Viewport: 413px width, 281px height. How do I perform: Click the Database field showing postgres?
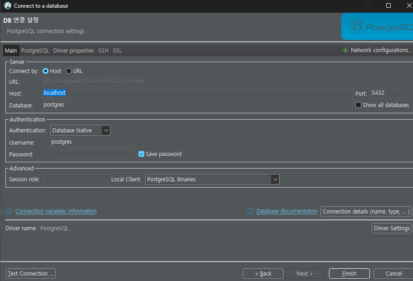click(x=197, y=105)
